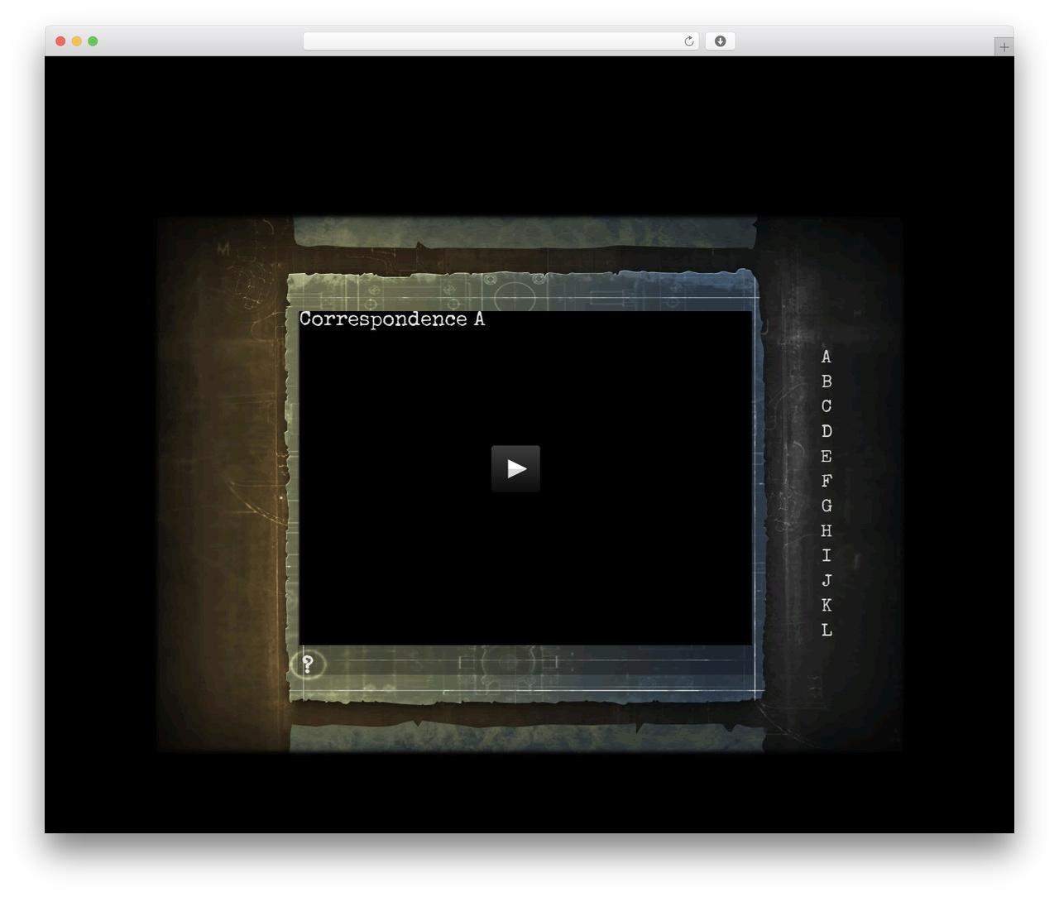
Task: Click the browser downloads icon
Action: coord(720,41)
